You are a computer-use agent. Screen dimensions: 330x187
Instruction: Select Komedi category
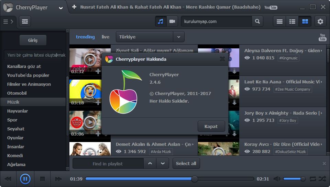(x=15, y=156)
